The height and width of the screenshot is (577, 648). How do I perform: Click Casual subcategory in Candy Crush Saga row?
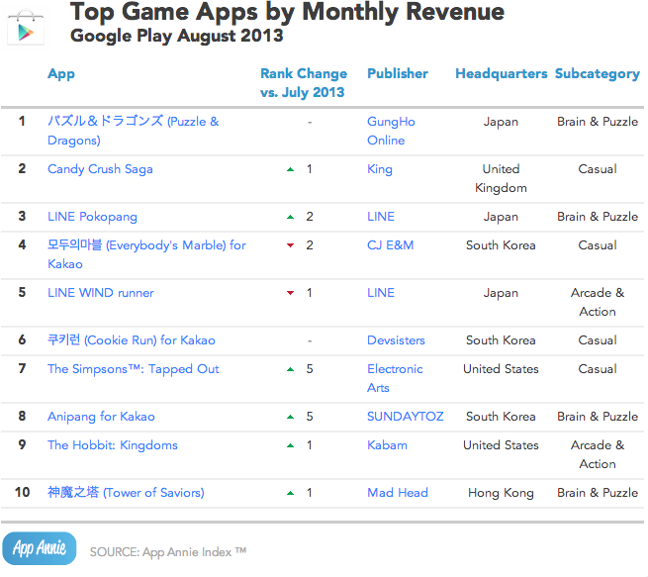(598, 169)
